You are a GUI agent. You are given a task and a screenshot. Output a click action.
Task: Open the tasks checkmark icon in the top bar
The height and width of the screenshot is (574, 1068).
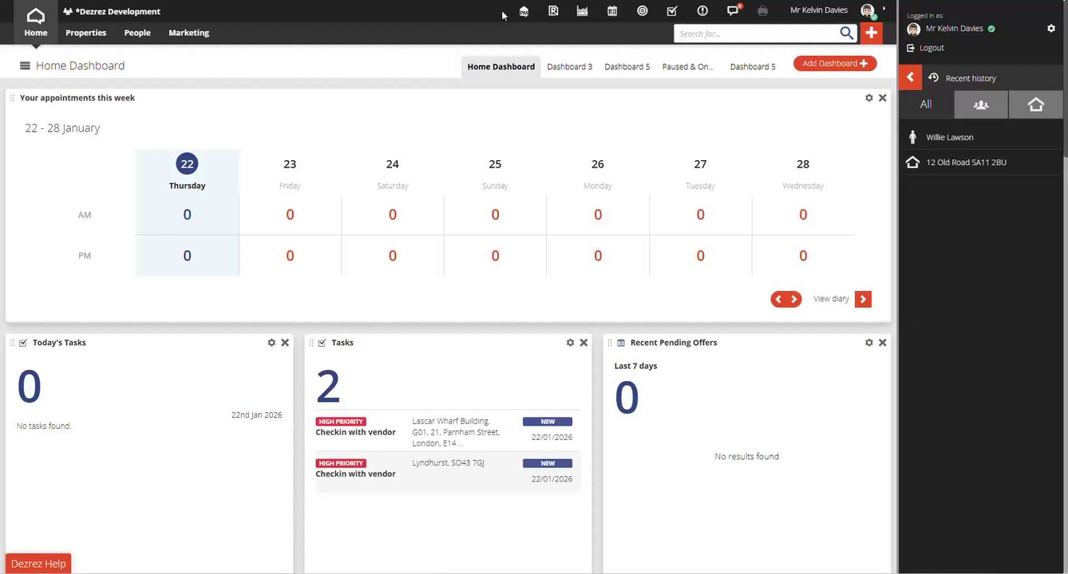tap(672, 11)
